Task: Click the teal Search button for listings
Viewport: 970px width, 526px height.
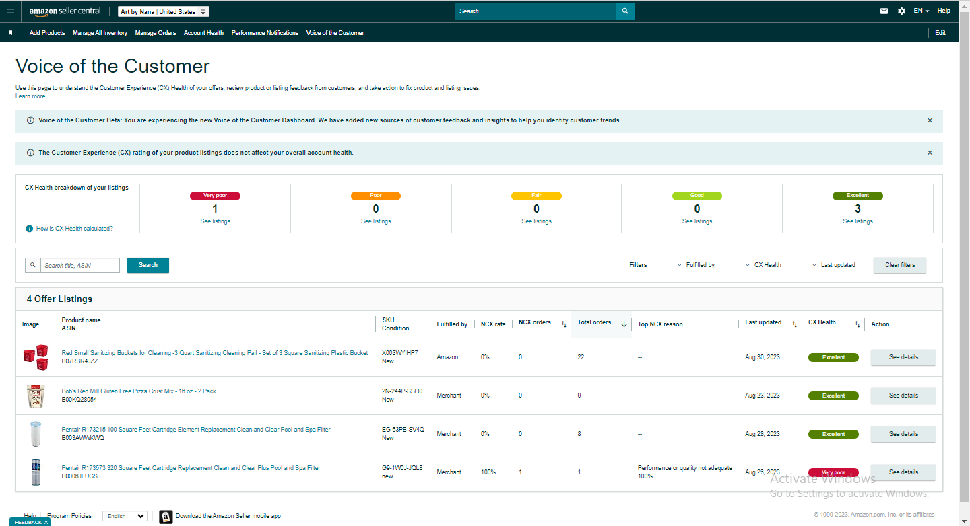Action: tap(148, 265)
